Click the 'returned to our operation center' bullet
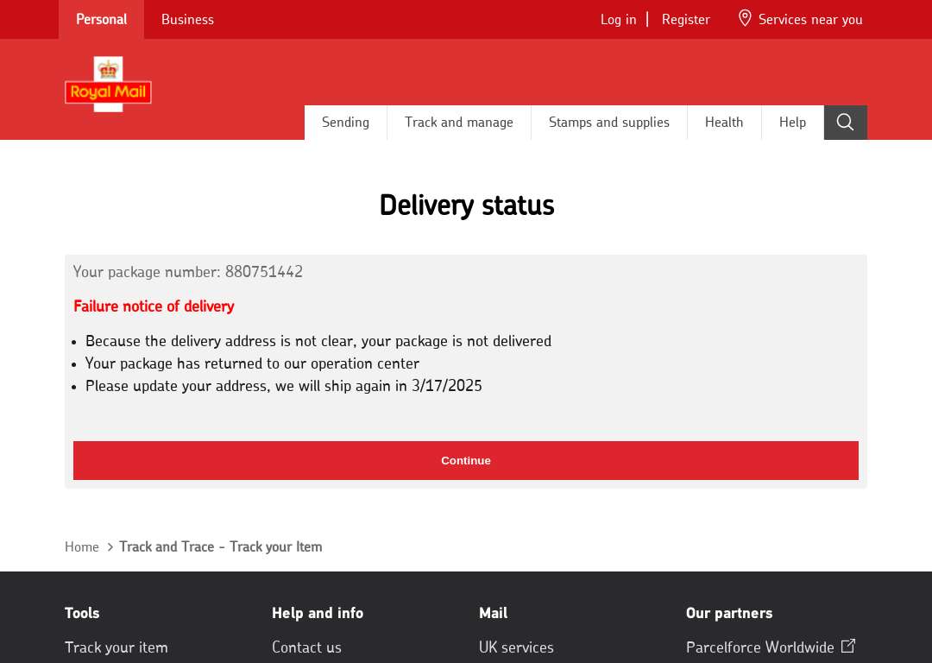932x663 pixels. [x=252, y=363]
